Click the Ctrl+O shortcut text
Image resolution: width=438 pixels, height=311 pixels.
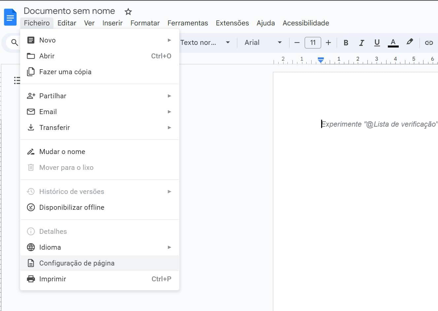click(x=161, y=56)
